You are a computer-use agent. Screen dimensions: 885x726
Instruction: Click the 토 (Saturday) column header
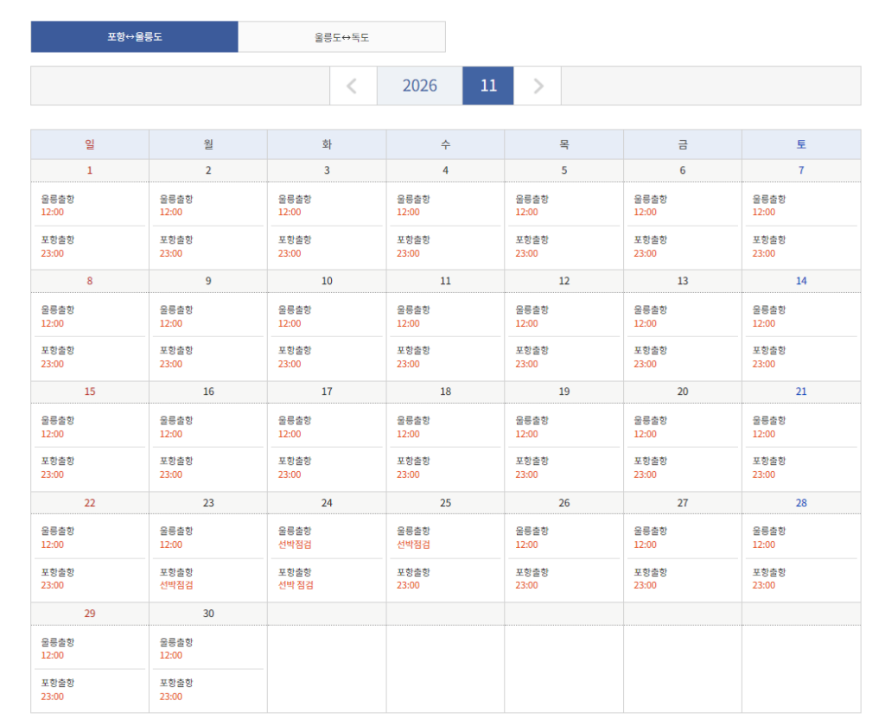tap(801, 144)
